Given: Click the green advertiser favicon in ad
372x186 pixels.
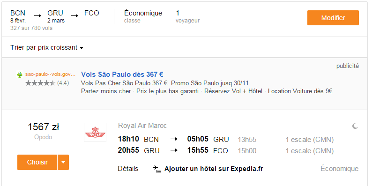Looking at the screenshot, I should 20,75.
